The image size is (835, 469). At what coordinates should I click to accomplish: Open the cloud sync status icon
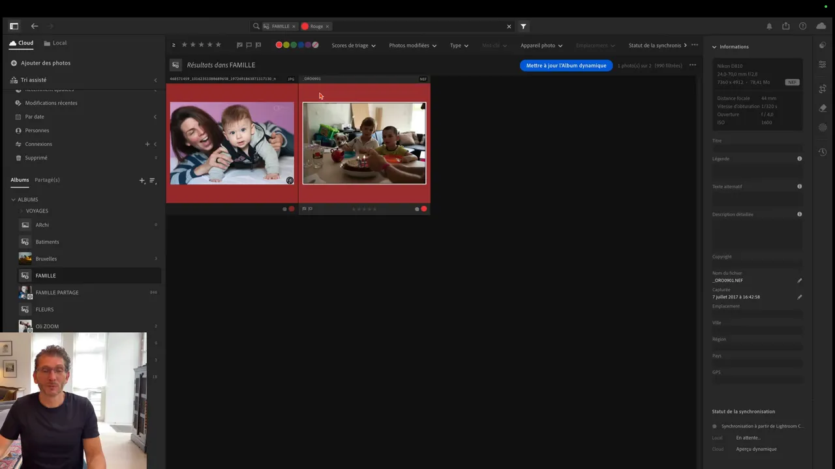tap(821, 26)
